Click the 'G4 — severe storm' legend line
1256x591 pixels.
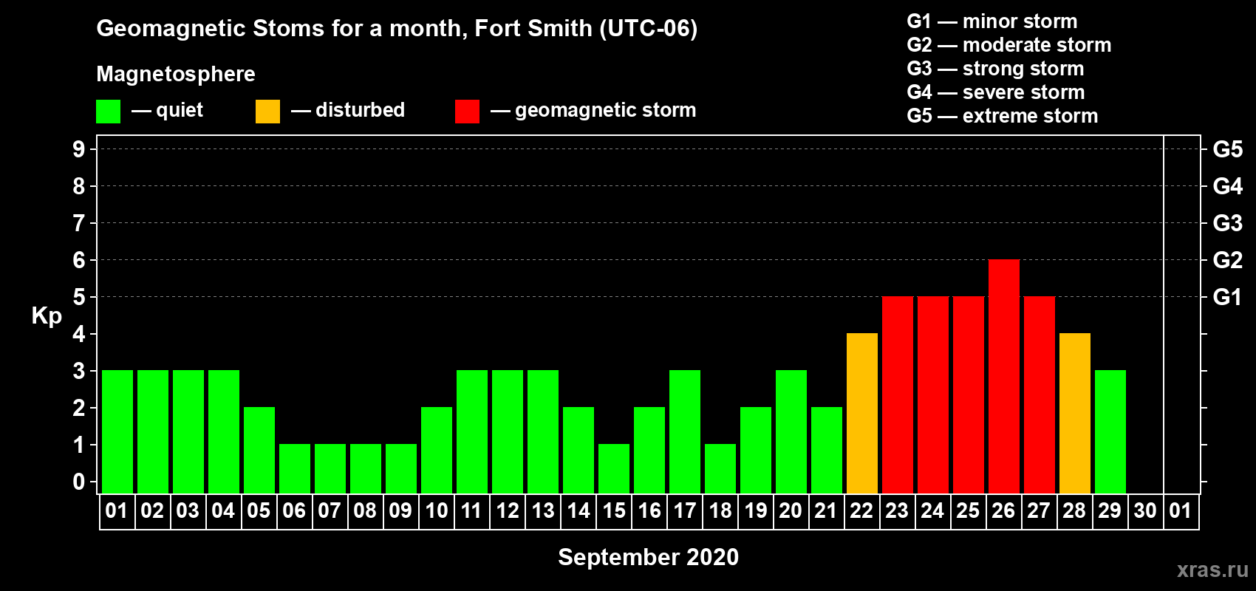pyautogui.click(x=996, y=92)
